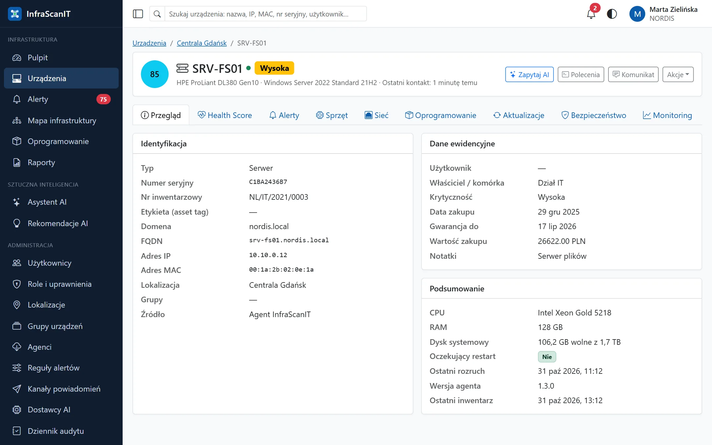Toggle dark/light theme icon
Viewport: 712px width, 445px height.
point(612,14)
